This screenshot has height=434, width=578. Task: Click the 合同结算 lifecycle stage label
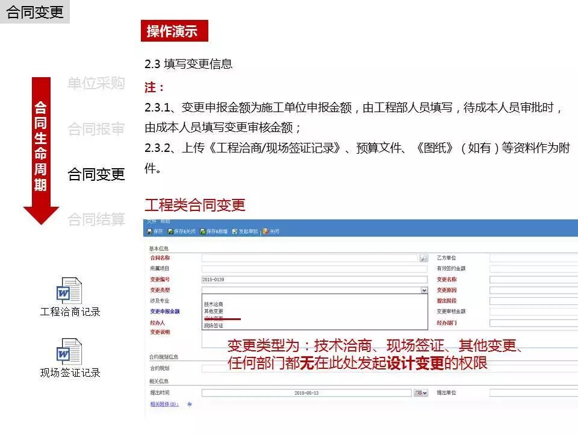click(x=96, y=219)
